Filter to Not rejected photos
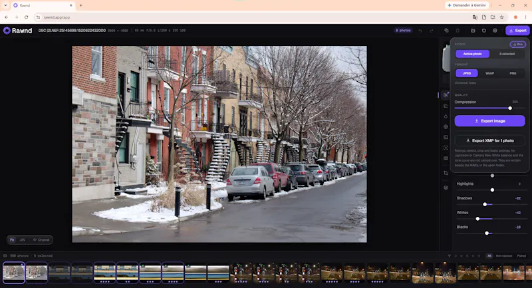This screenshot has width=532, height=288. pos(504,256)
